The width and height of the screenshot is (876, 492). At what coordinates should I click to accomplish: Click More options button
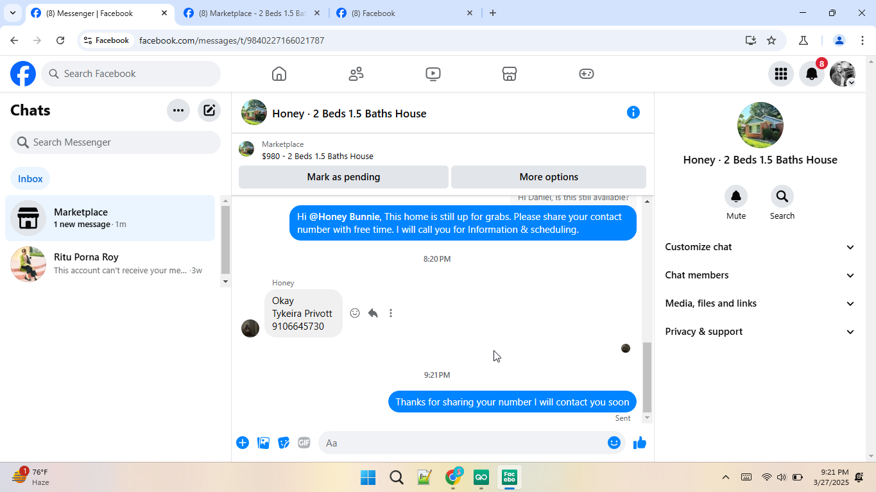pos(549,177)
